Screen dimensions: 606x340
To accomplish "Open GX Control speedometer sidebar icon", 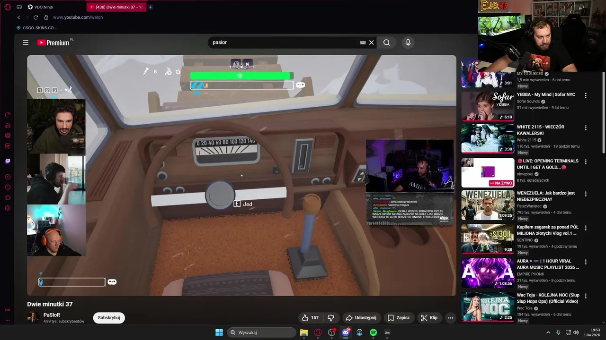I will click(8, 115).
